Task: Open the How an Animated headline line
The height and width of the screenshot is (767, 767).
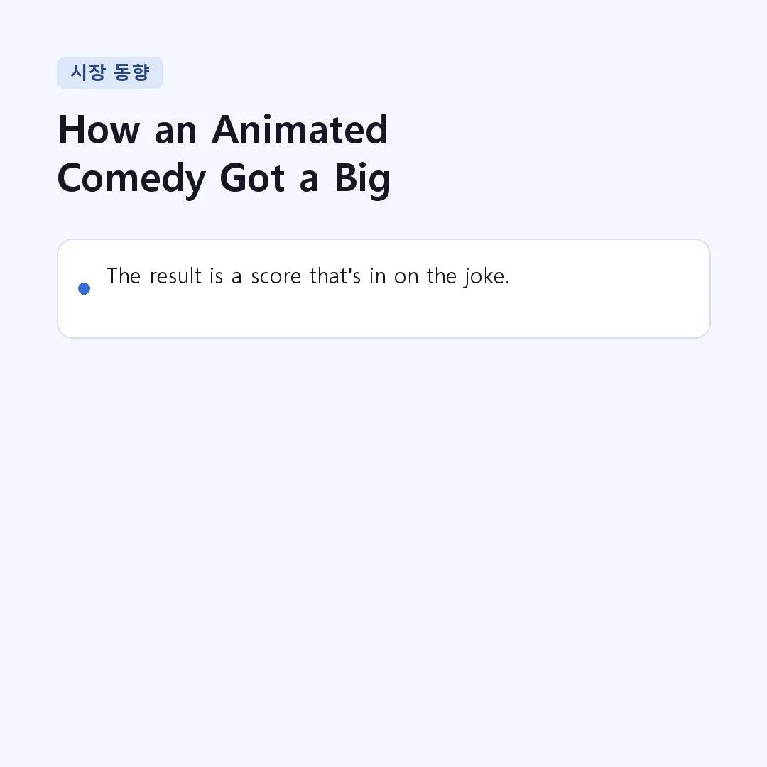Action: (x=223, y=130)
